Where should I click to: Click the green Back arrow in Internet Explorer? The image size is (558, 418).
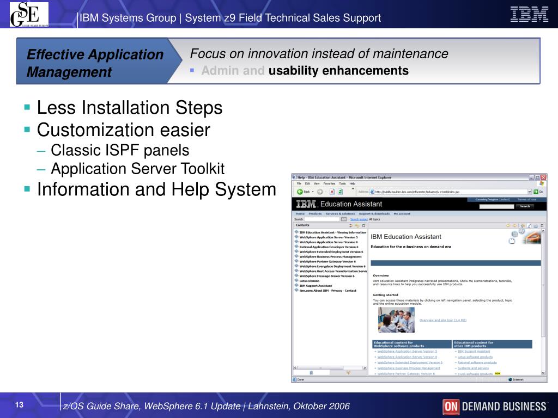pos(300,192)
